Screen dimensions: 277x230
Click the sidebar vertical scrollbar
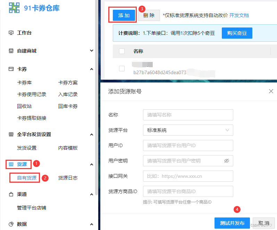tap(96, 97)
